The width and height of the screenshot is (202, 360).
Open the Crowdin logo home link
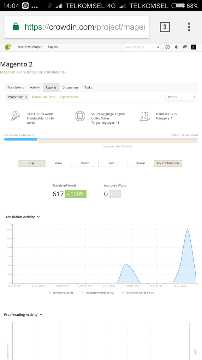tap(9, 47)
